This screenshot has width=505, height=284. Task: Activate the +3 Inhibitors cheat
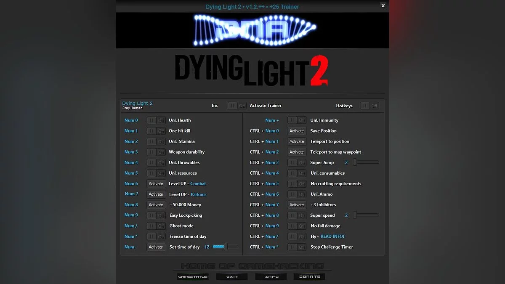[x=297, y=204]
